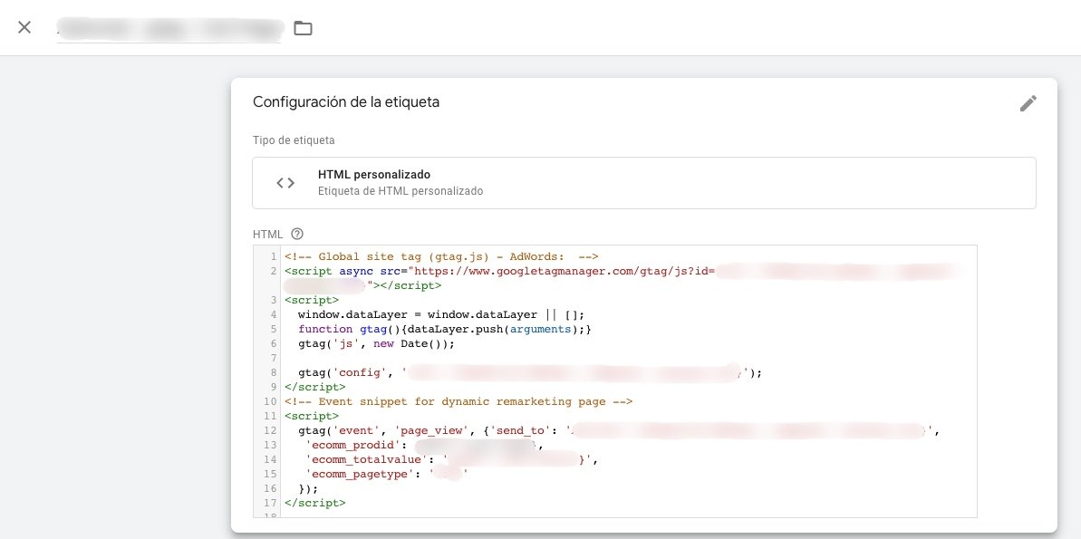Click the final closing </script> tag on line 17

coord(314,503)
